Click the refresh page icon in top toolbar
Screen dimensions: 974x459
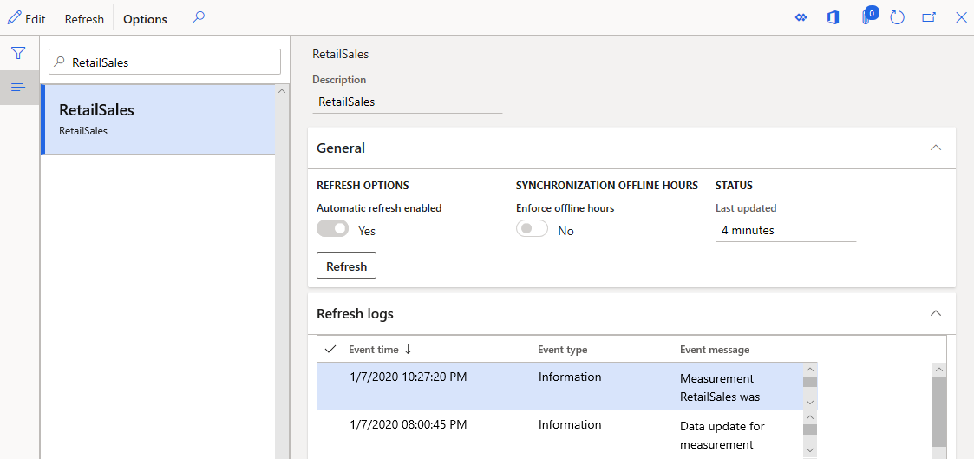pyautogui.click(x=897, y=17)
